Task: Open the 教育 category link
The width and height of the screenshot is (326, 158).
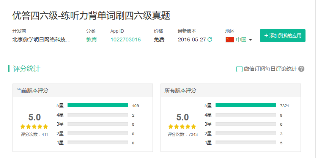Action: pyautogui.click(x=91, y=39)
